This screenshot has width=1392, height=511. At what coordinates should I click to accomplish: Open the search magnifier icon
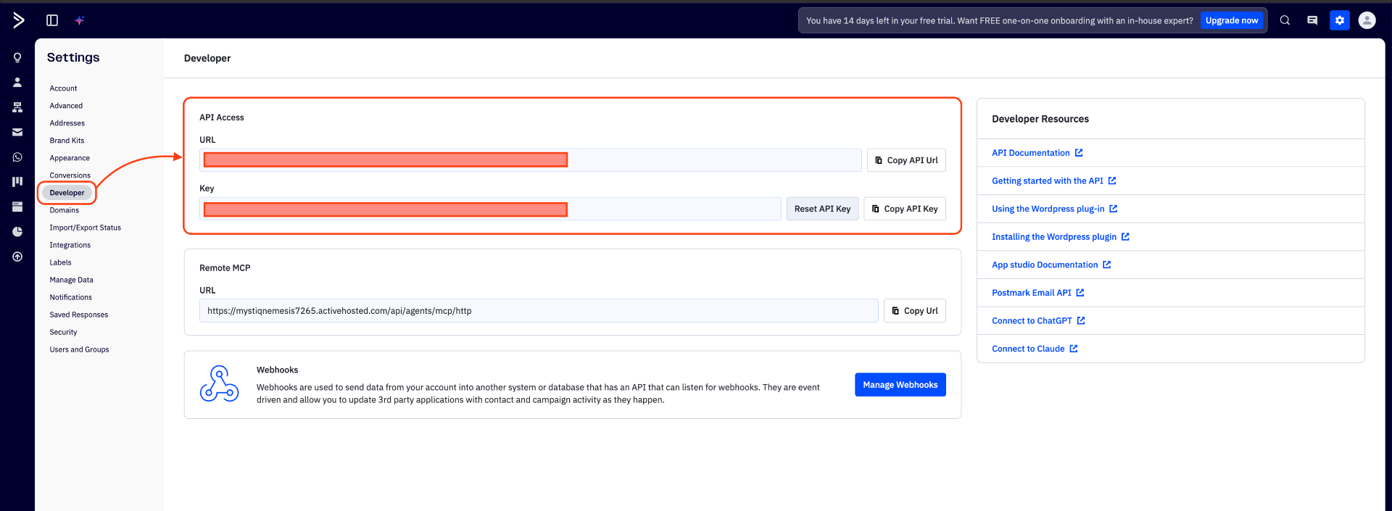(1285, 20)
